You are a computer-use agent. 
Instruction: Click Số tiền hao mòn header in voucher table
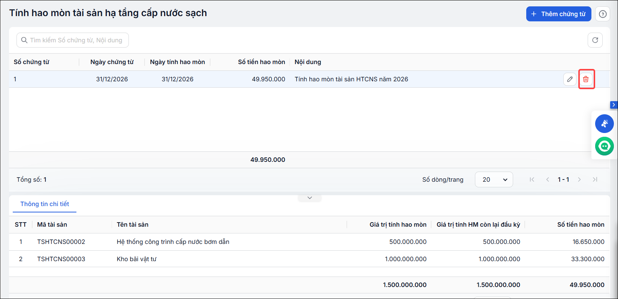(x=261, y=62)
